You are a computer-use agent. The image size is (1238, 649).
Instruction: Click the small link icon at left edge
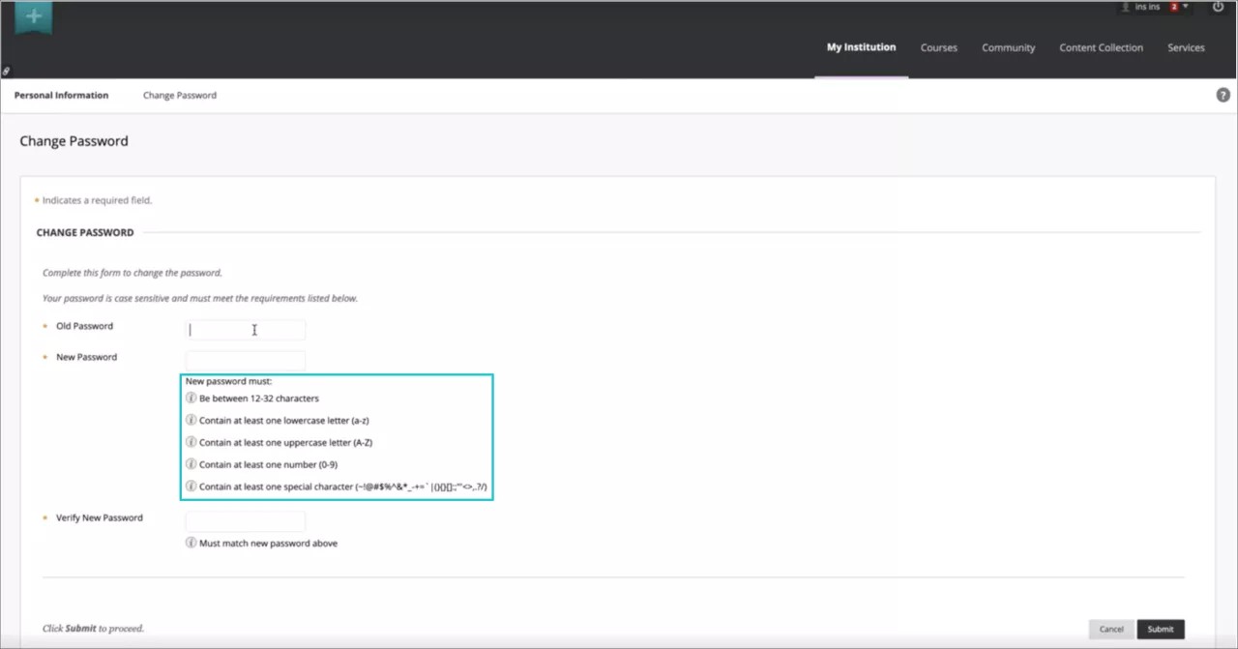click(6, 72)
